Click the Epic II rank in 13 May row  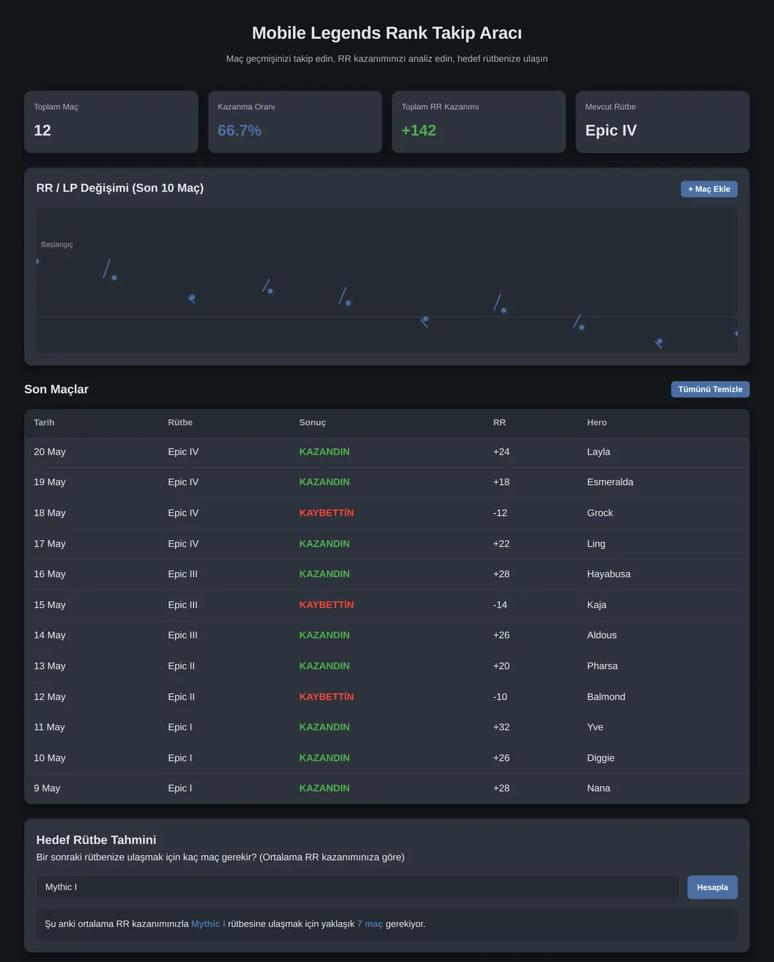point(181,666)
